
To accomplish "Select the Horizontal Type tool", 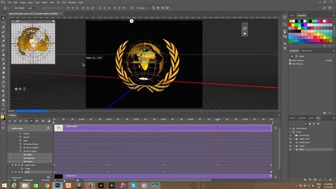I will [x=3, y=87].
